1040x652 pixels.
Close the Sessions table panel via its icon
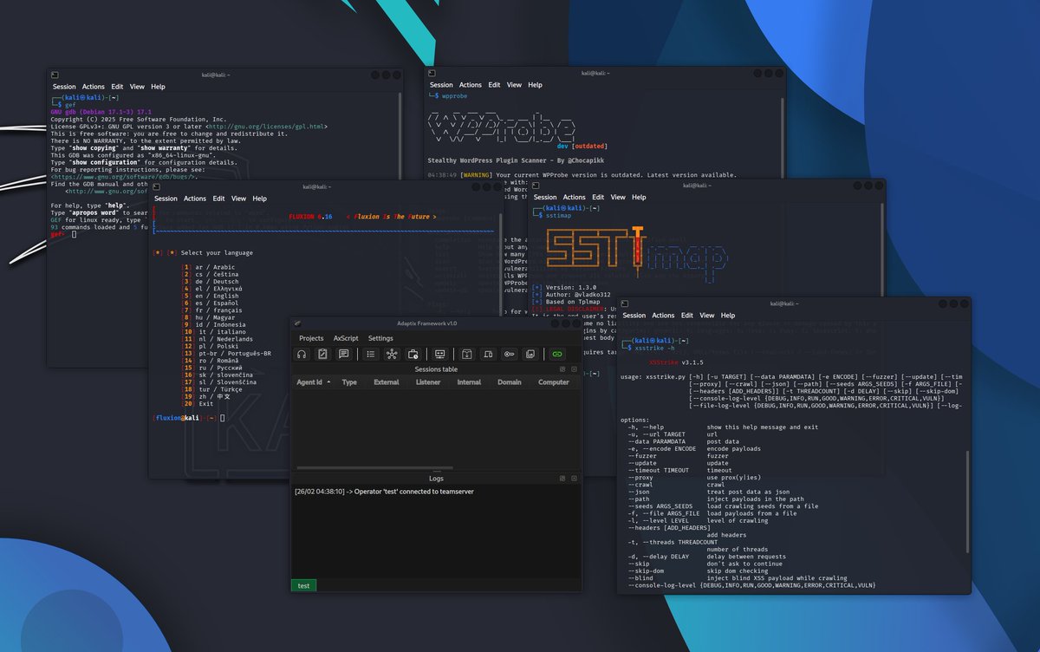[x=573, y=369]
